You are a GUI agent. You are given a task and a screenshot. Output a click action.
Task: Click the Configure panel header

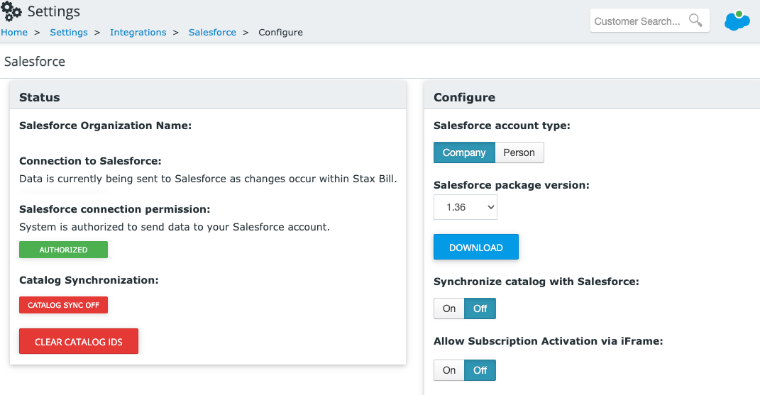tap(592, 97)
